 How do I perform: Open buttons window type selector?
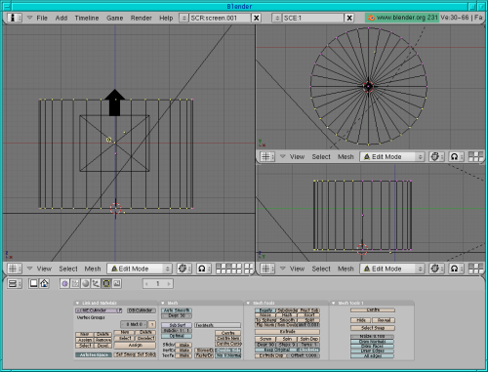(15, 284)
